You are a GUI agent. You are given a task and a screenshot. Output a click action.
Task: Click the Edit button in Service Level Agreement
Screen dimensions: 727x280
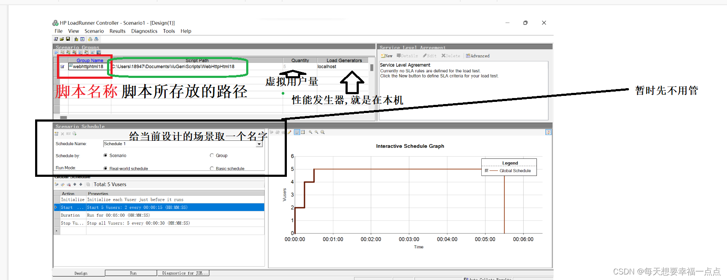pos(430,56)
